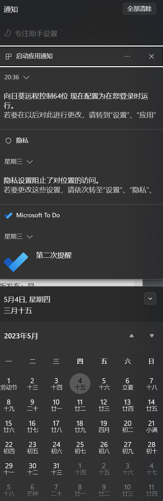Click the Microsoft To Do header checkmark icon

(x=8, y=215)
